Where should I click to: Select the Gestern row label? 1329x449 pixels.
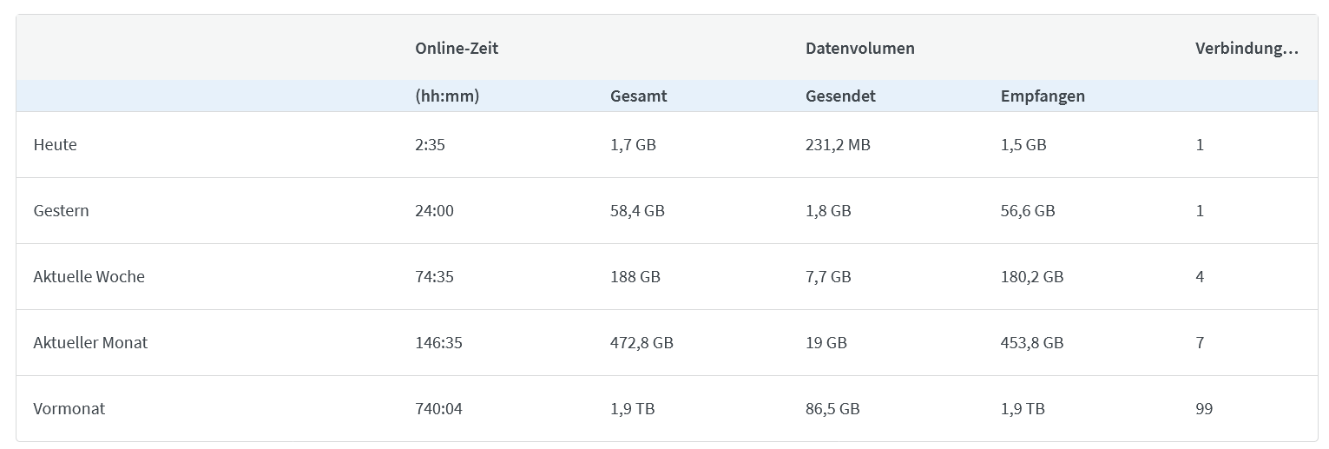click(x=61, y=211)
